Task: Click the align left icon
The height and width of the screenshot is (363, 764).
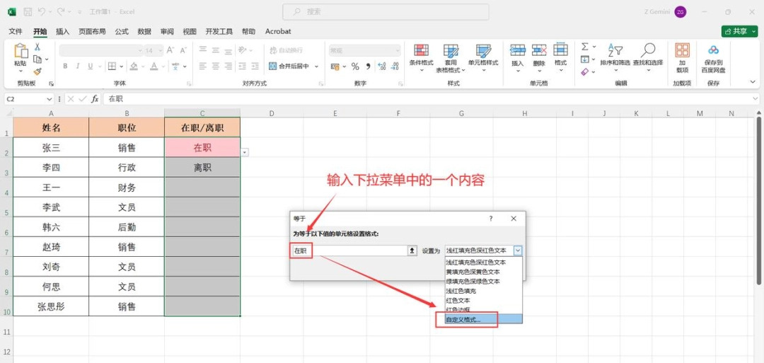Action: coord(202,67)
